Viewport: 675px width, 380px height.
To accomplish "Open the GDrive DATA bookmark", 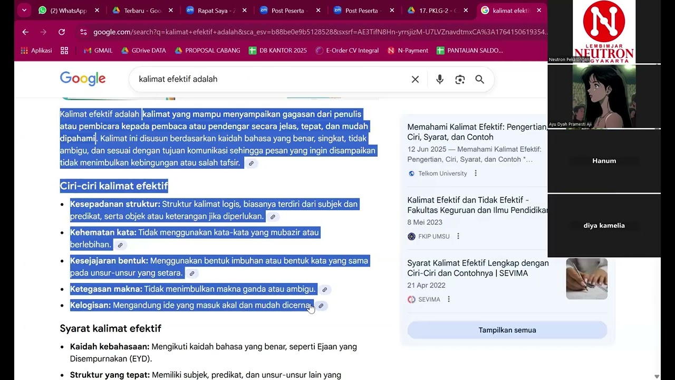I will click(143, 51).
